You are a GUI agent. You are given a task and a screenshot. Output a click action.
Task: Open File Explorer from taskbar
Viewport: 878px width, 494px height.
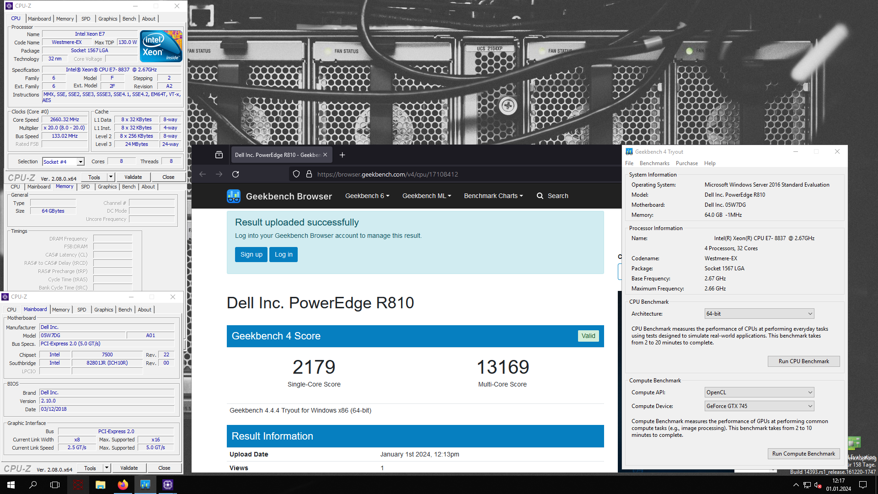101,485
